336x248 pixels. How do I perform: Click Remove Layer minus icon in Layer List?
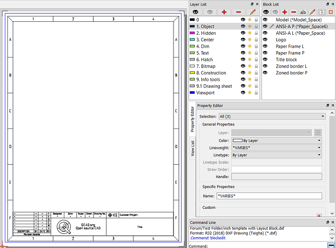[x=239, y=11]
